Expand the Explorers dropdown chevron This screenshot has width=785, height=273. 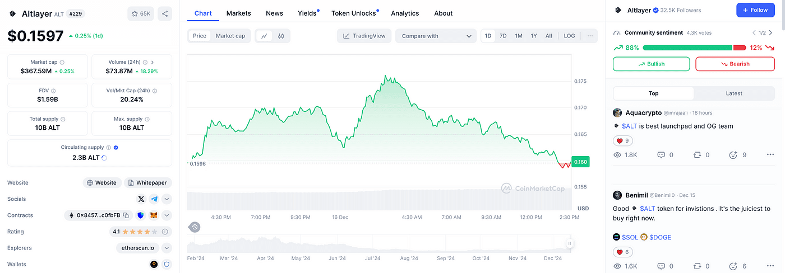[167, 248]
